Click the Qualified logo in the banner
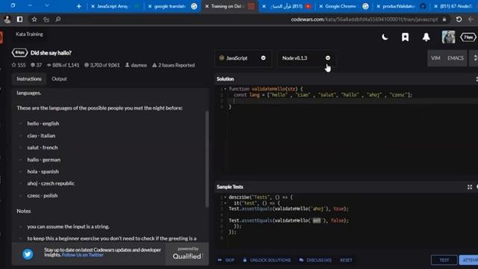The image size is (478, 269). click(x=187, y=256)
